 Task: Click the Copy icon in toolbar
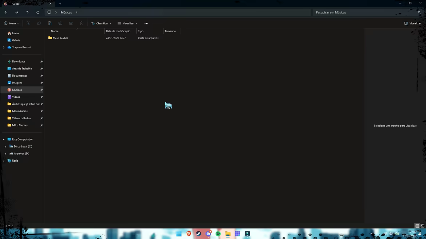click(39, 23)
